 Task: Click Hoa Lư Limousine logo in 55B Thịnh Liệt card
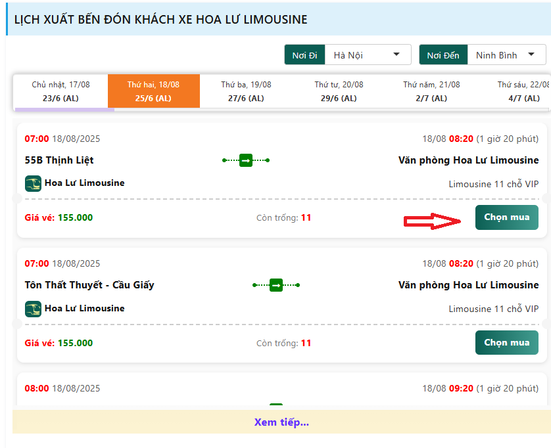(x=33, y=183)
